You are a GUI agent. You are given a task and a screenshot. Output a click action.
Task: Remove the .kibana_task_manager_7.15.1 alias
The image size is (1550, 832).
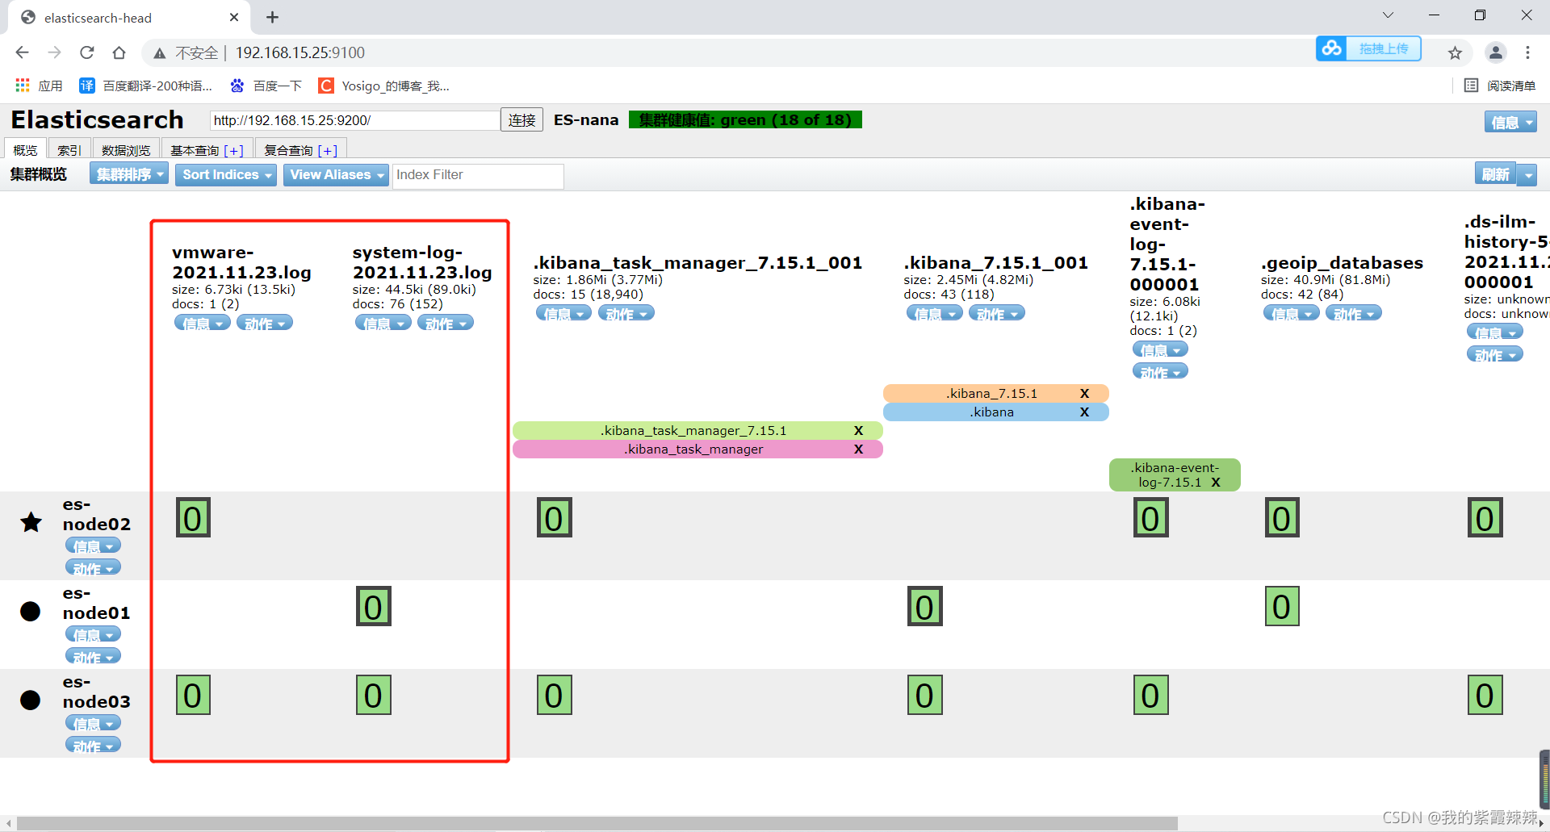pos(858,431)
